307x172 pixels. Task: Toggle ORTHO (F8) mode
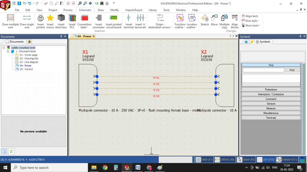point(225,160)
